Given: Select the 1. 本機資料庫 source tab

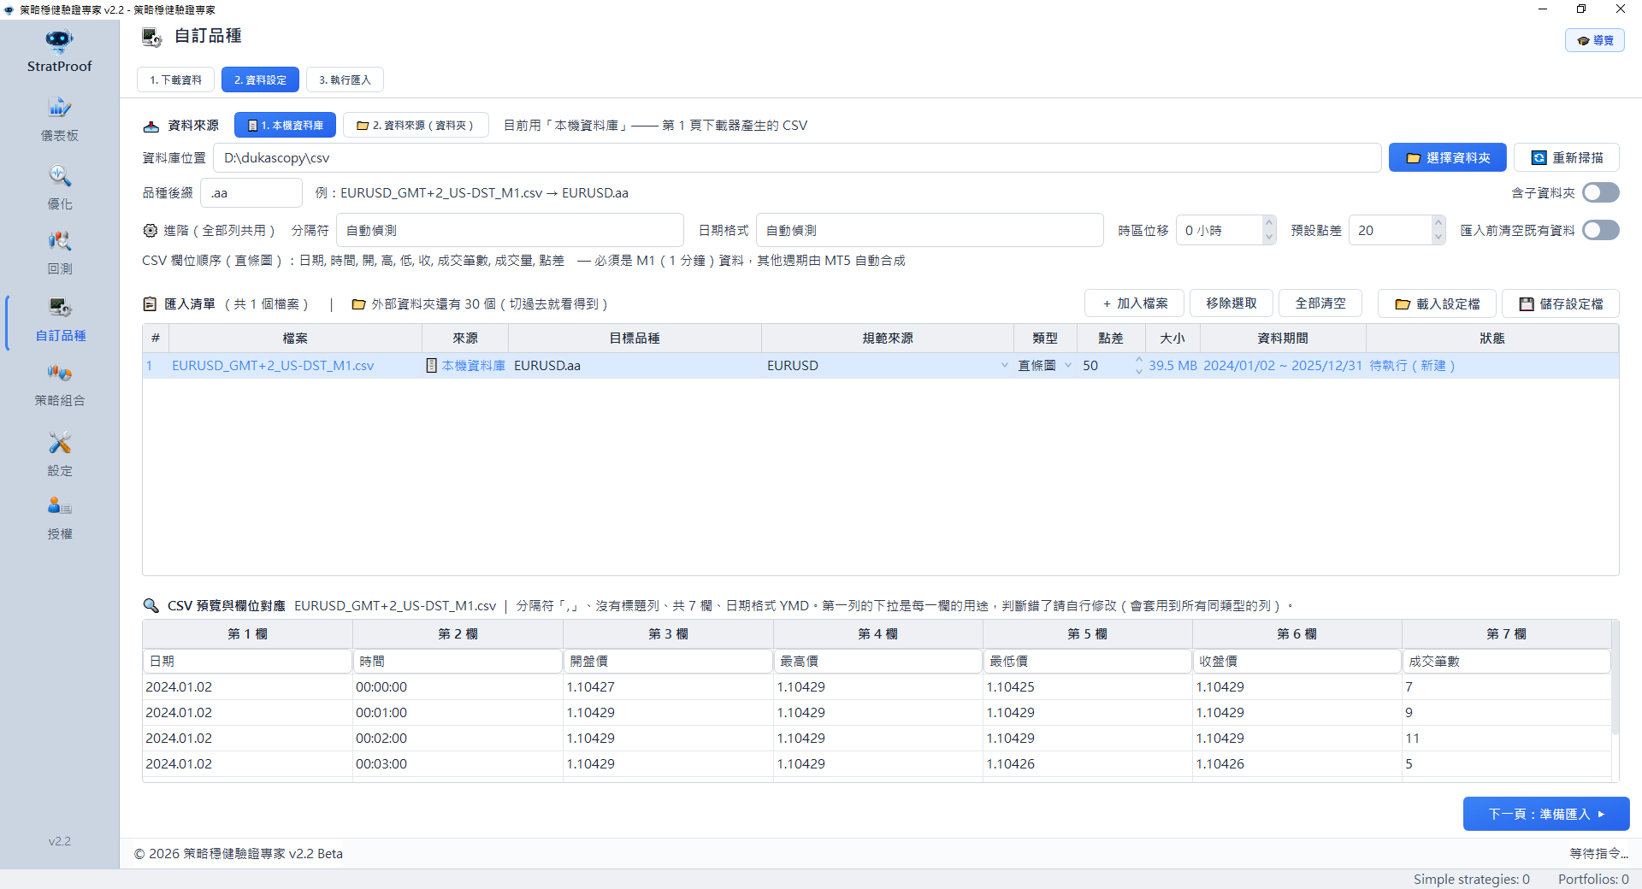Looking at the screenshot, I should (285, 126).
